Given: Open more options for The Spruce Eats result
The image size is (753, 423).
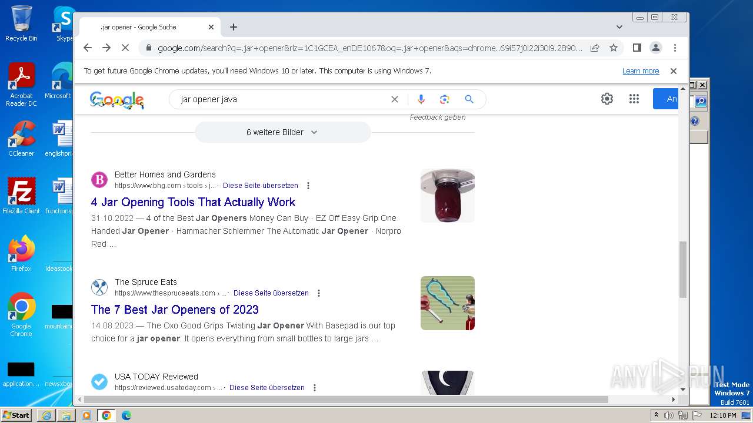Looking at the screenshot, I should coord(319,293).
